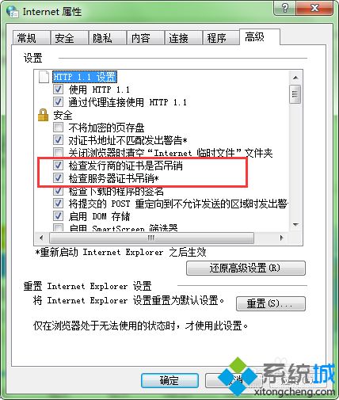Click the vertical scrollbar thumb in settings

click(295, 94)
